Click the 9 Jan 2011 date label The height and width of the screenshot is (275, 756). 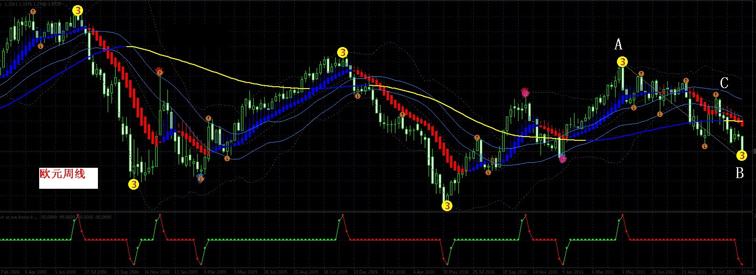point(573,272)
